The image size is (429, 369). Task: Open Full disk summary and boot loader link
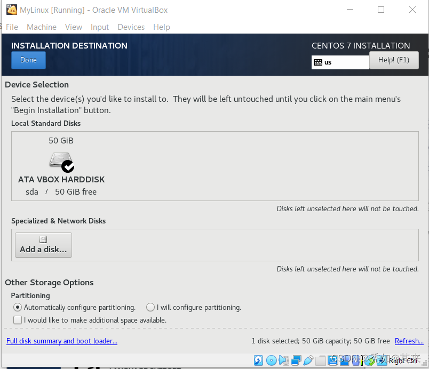pos(62,341)
